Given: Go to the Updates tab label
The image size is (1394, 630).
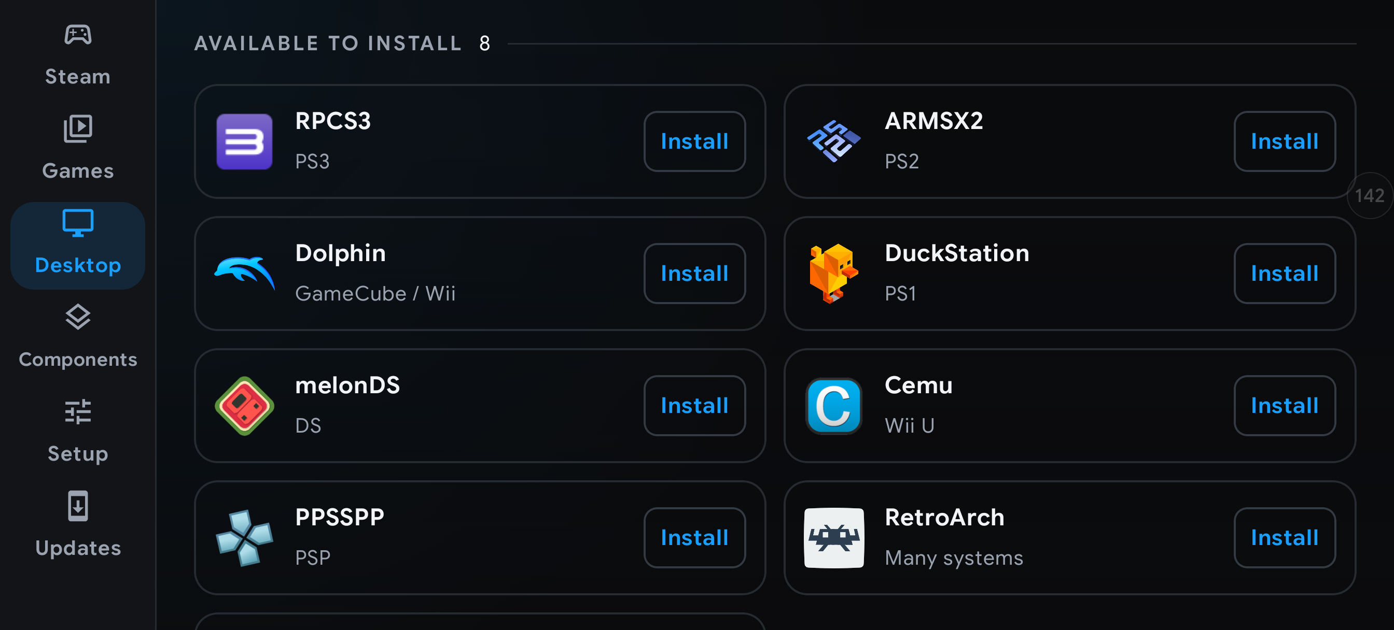Looking at the screenshot, I should click(x=78, y=548).
